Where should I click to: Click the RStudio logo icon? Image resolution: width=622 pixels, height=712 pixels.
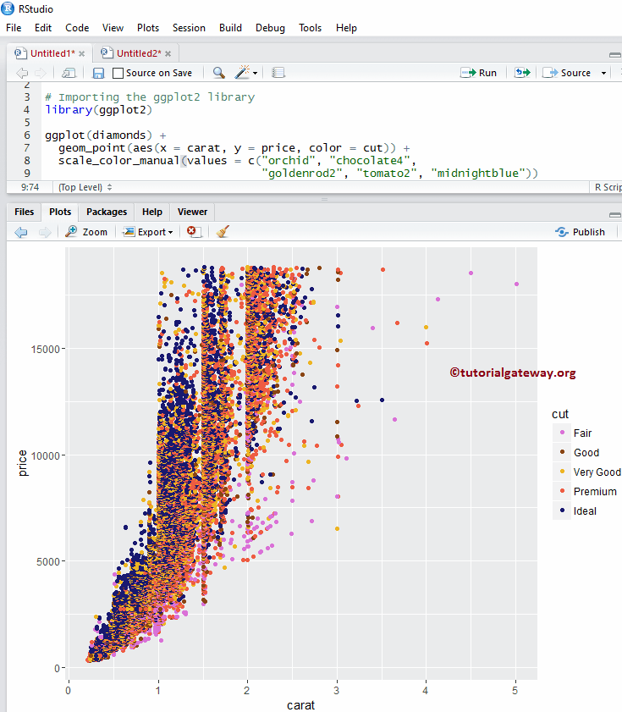tap(8, 8)
